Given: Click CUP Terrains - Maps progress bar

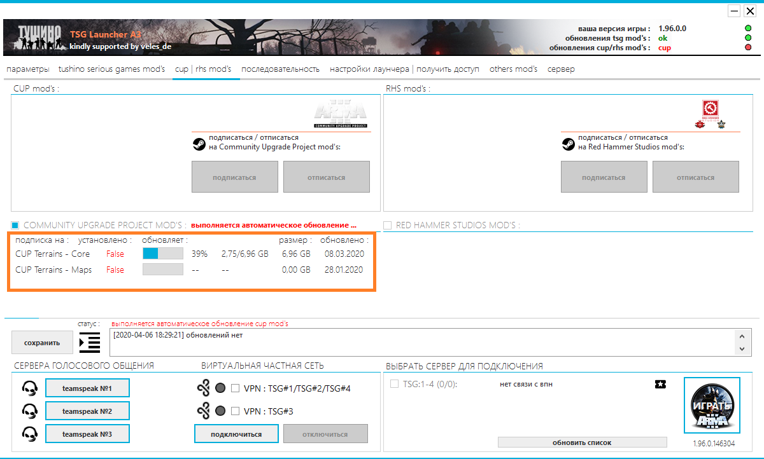Looking at the screenshot, I should tap(163, 270).
